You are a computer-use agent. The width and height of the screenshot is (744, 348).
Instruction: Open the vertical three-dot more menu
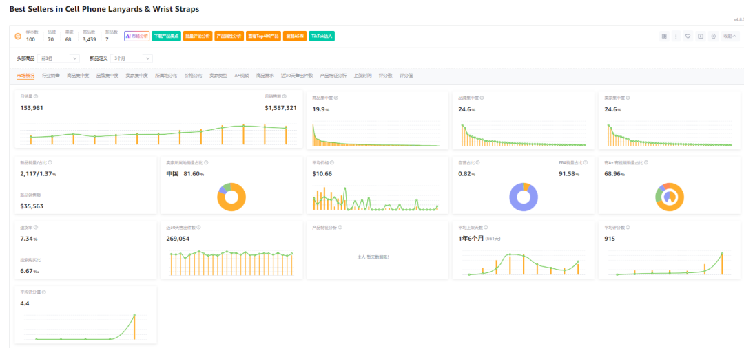676,36
